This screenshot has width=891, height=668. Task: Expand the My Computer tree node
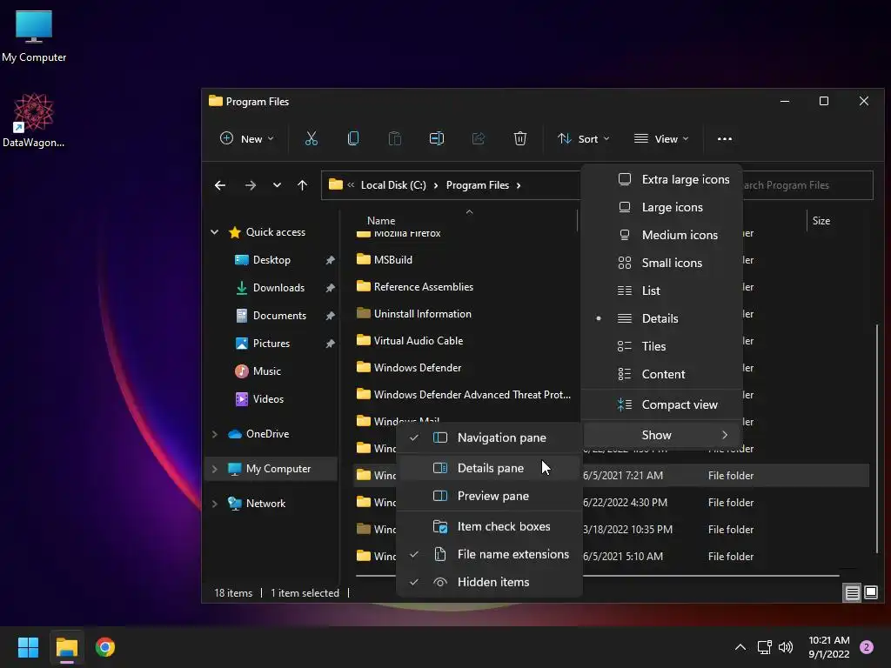(x=214, y=469)
